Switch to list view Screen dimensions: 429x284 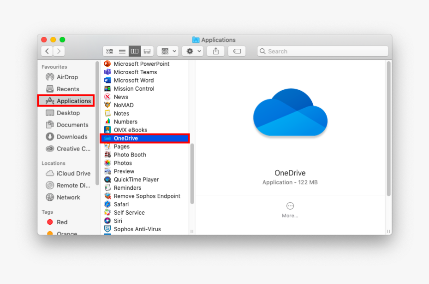click(x=122, y=51)
